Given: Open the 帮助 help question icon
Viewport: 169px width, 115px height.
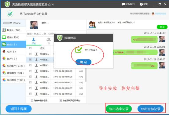Looking at the screenshot, I should coord(141,4).
